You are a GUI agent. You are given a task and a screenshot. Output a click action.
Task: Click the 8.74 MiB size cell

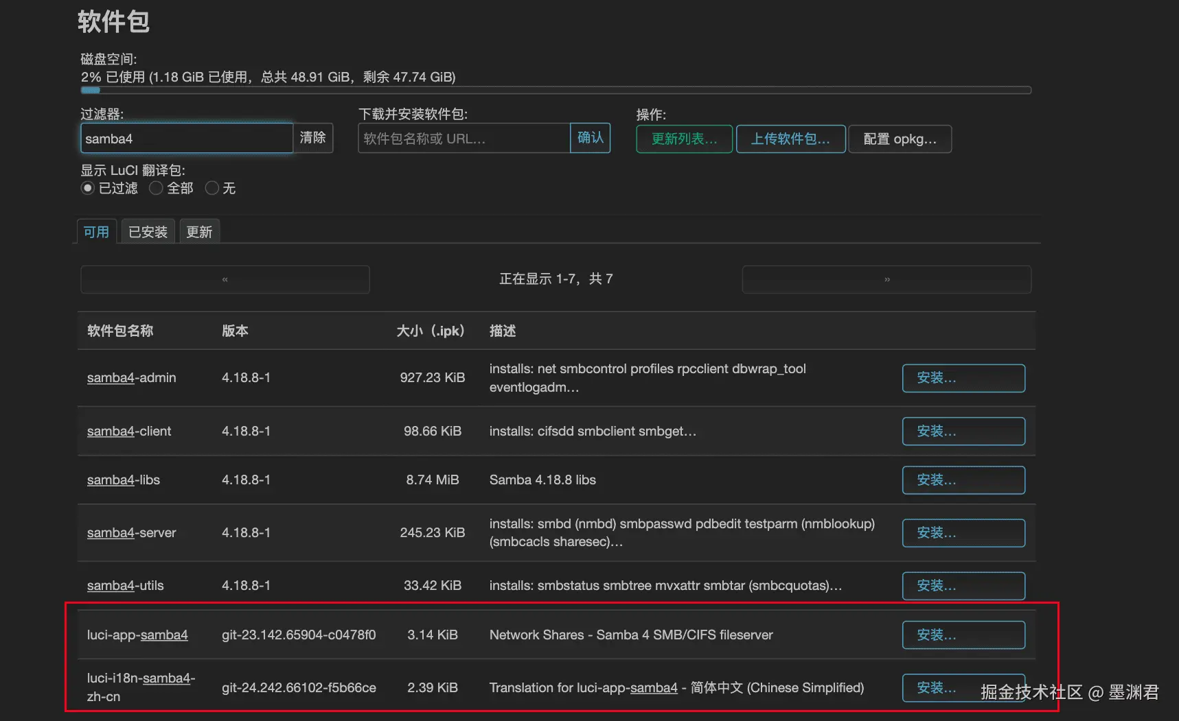pos(433,480)
